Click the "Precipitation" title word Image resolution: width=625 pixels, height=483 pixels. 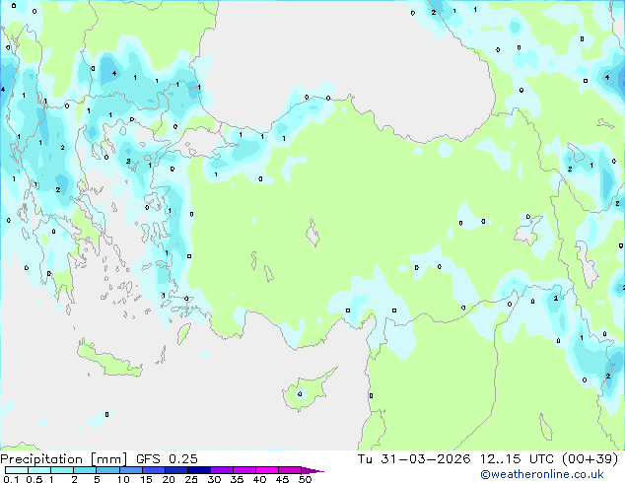click(x=41, y=459)
